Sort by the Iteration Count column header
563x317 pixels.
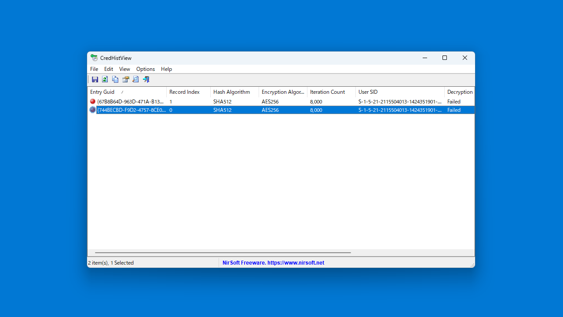331,92
